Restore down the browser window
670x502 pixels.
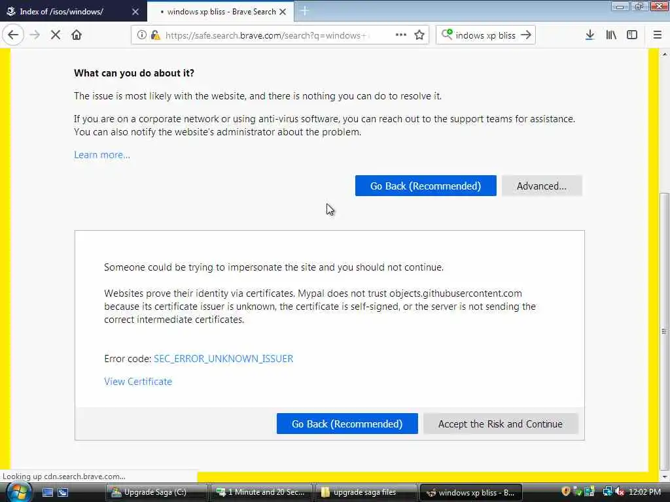pyautogui.click(x=639, y=7)
